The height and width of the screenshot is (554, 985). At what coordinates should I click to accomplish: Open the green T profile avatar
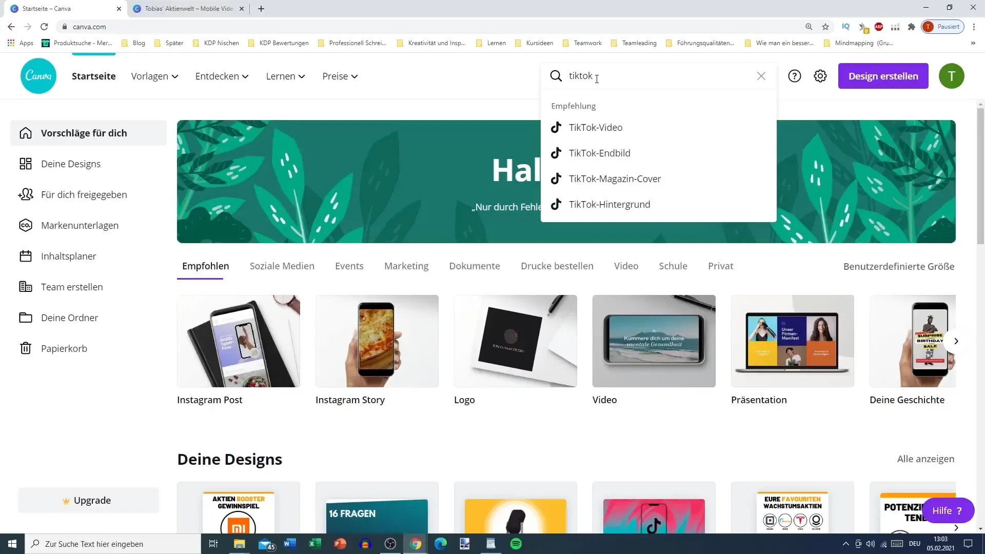[952, 76]
